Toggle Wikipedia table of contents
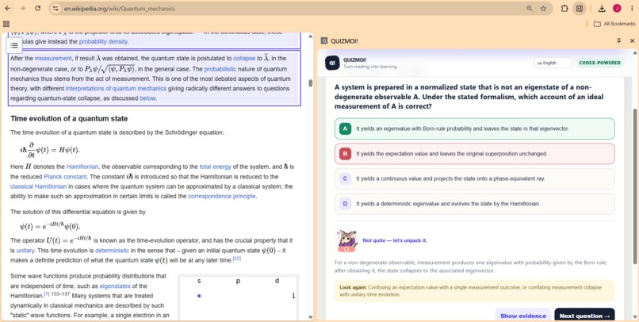This screenshot has height=322, width=639. click(14, 45)
